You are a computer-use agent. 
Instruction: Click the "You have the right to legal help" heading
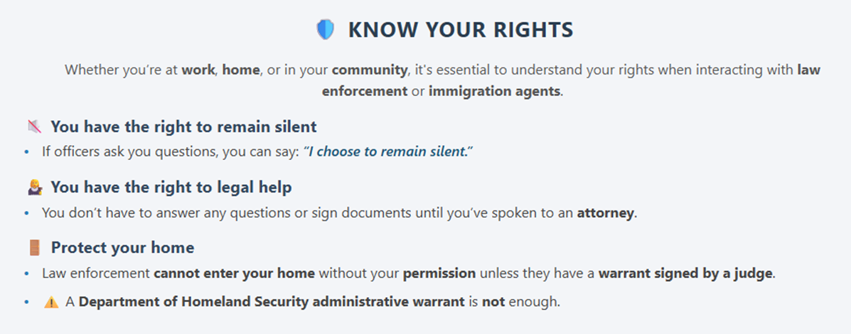[x=171, y=188]
